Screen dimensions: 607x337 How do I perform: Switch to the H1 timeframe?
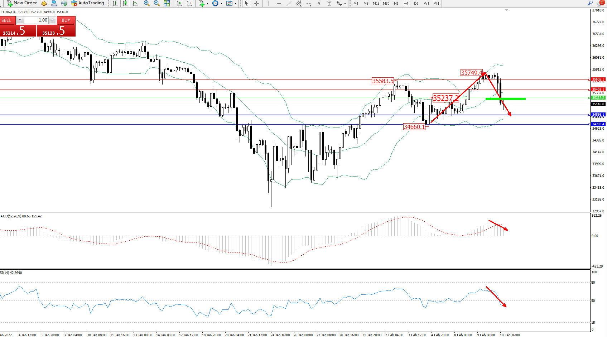pos(396,4)
